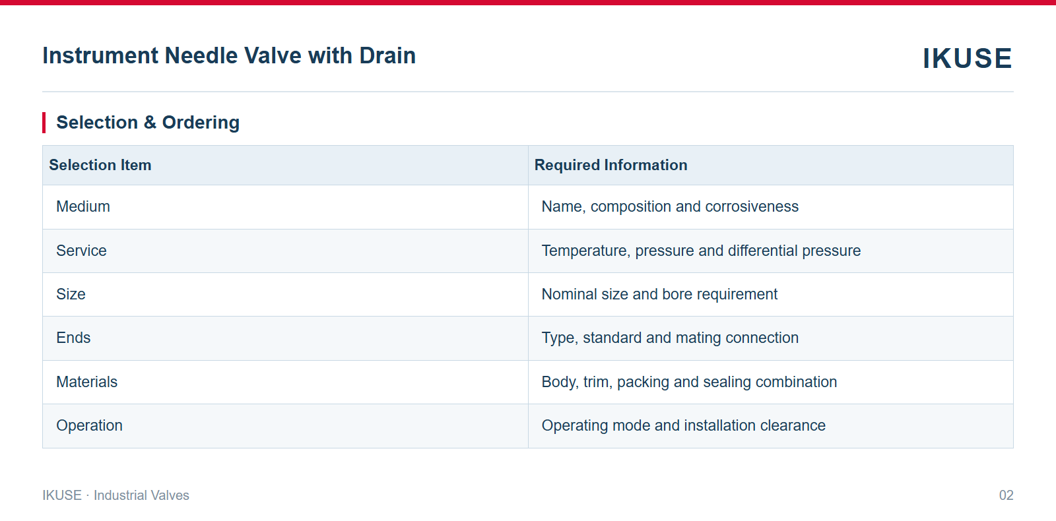Image resolution: width=1056 pixels, height=521 pixels.
Task: Click the Materials row cell
Action: pos(285,382)
